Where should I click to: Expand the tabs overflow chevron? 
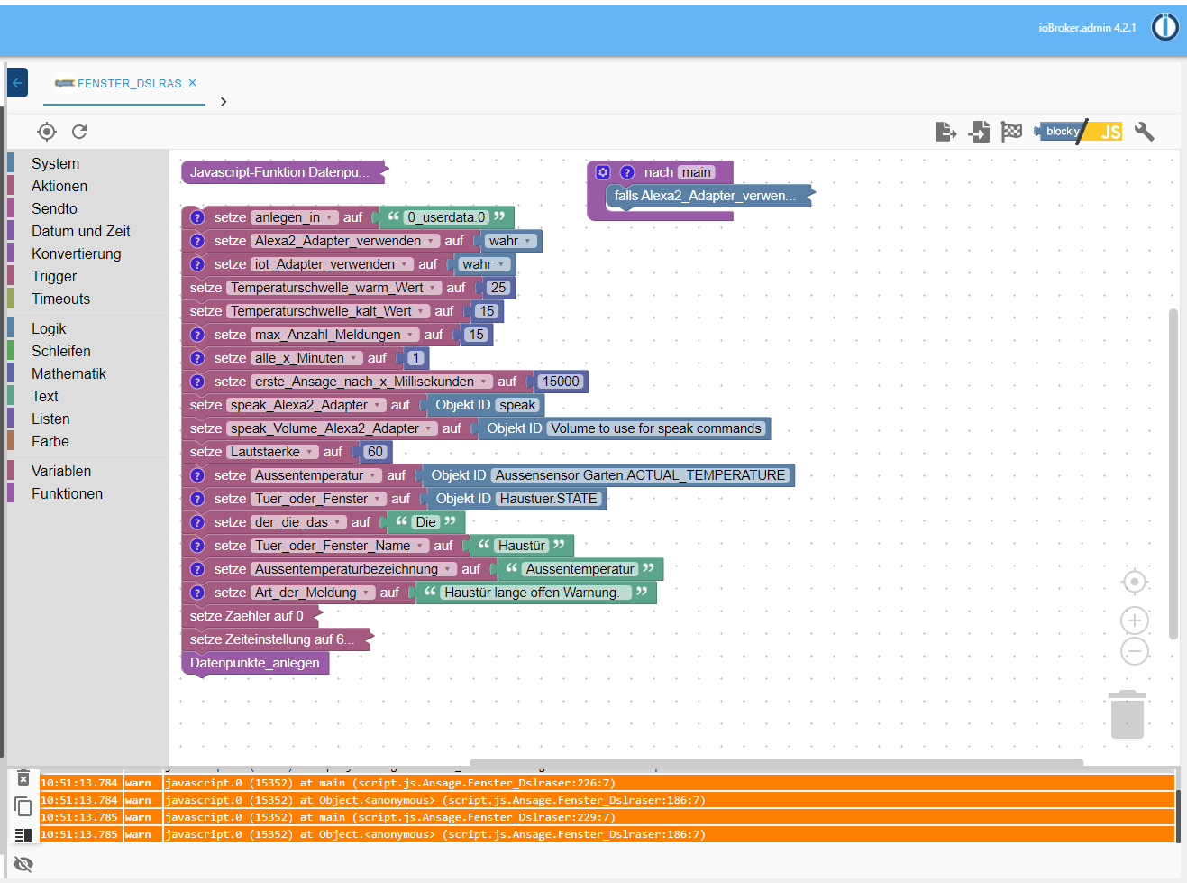coord(224,102)
